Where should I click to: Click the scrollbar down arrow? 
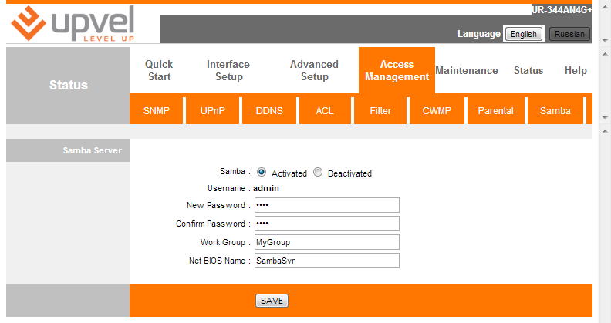pos(605,118)
